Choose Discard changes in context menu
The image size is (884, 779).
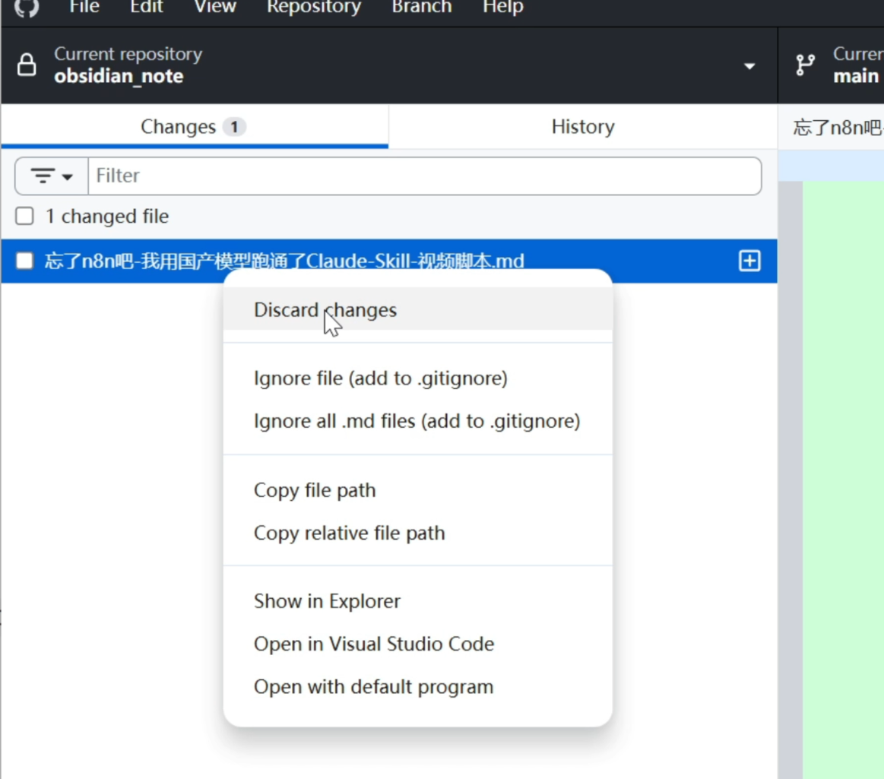418,309
